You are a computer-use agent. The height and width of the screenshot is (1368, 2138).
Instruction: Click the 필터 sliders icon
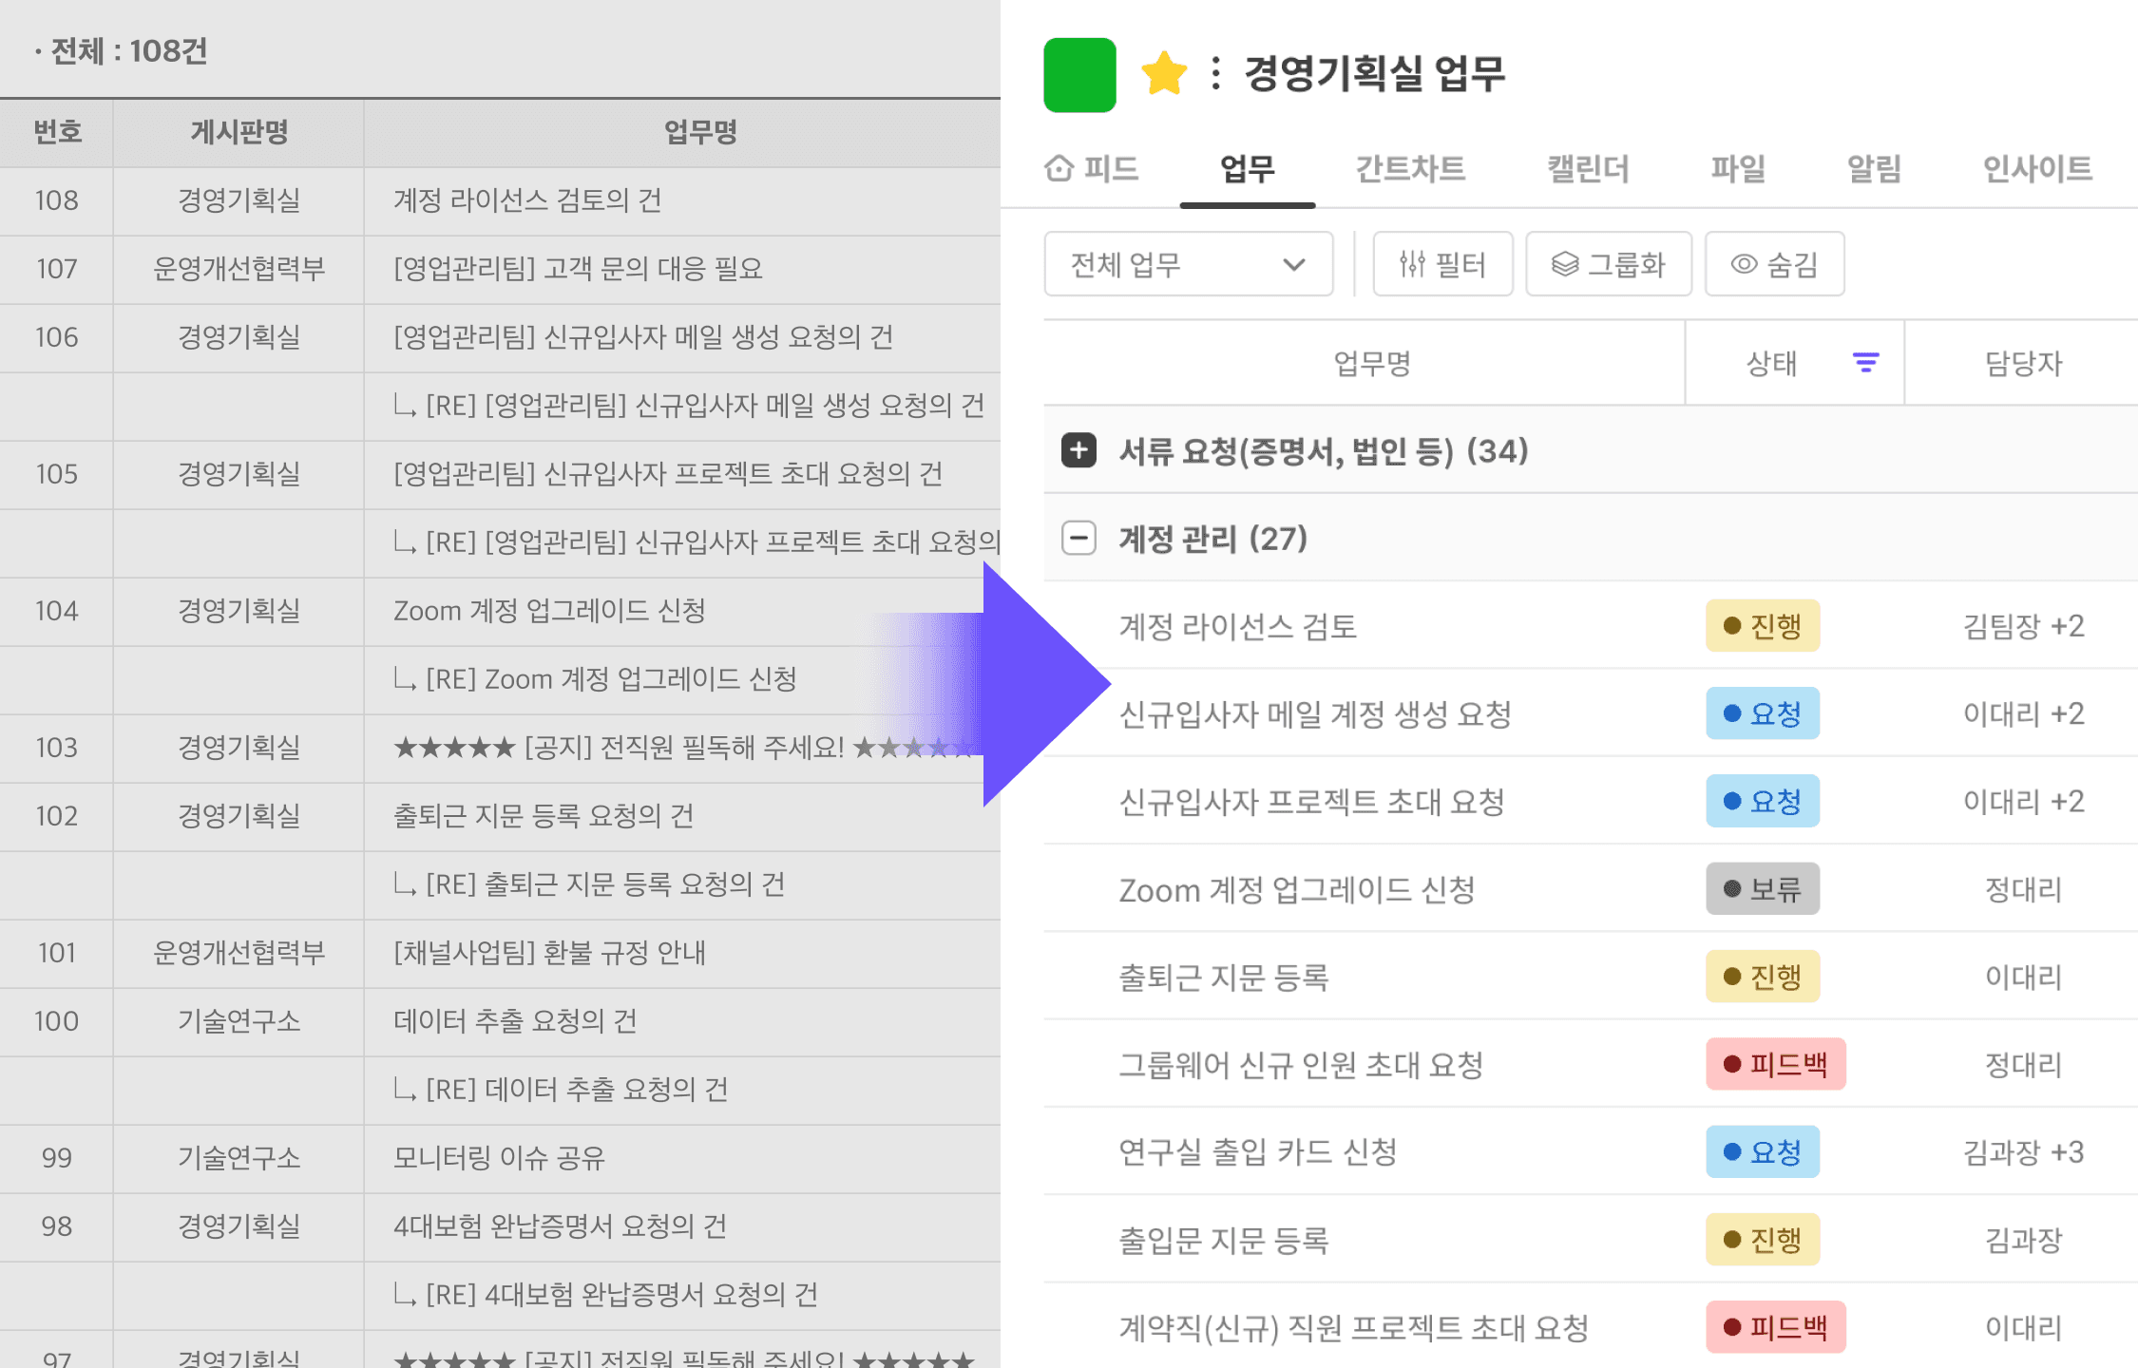click(1412, 264)
